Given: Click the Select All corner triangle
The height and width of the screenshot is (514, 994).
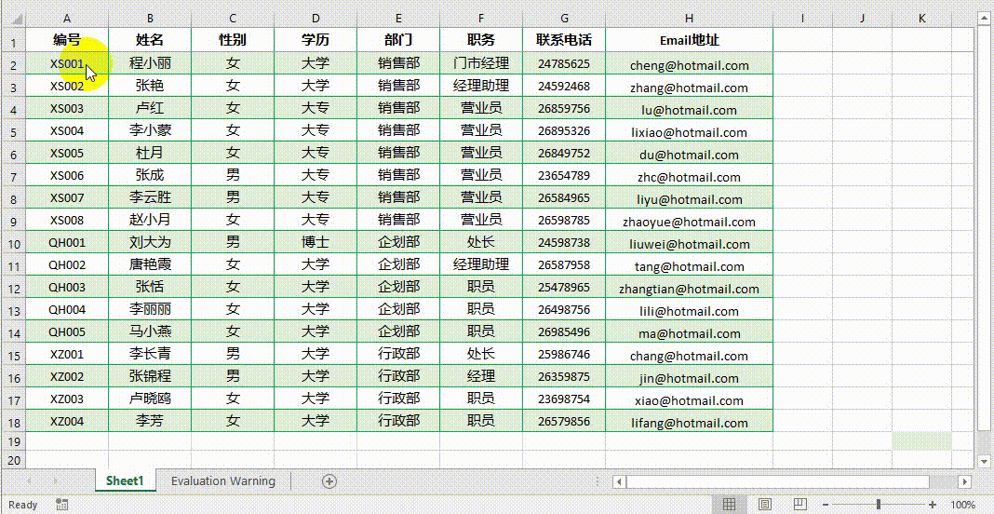Looking at the screenshot, I should click(17, 20).
